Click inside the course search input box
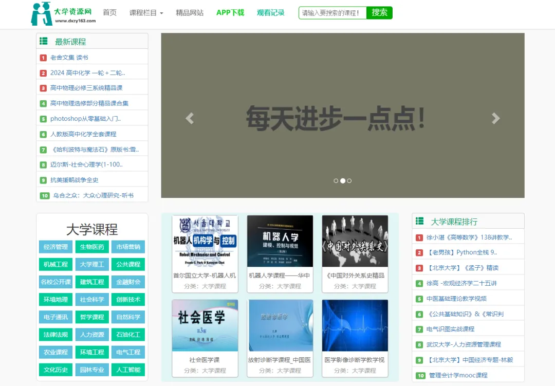The height and width of the screenshot is (386, 555). (332, 12)
